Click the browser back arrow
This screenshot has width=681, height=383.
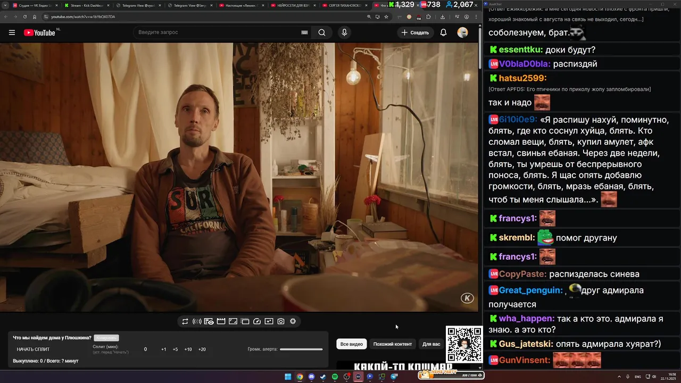pyautogui.click(x=5, y=16)
